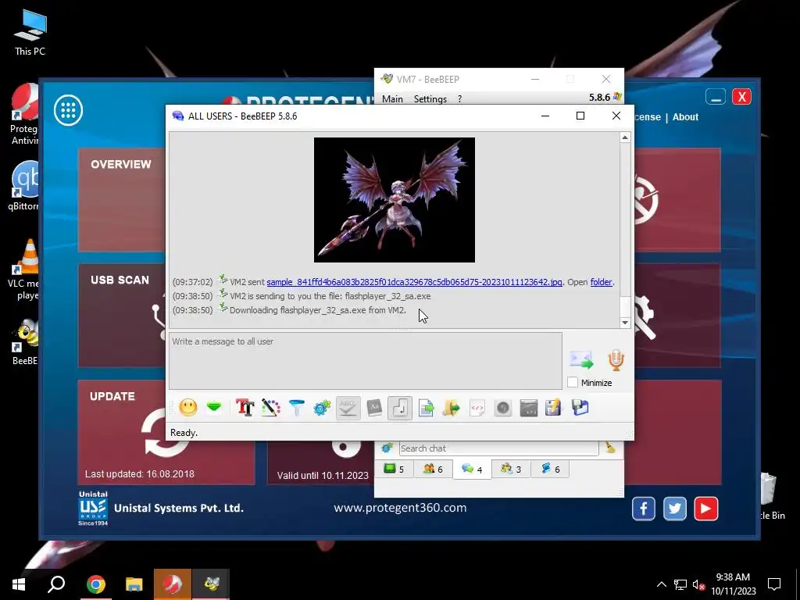The width and height of the screenshot is (800, 600).
Task: Open chat settings blue gear icon in toolbar
Action: coord(322,408)
